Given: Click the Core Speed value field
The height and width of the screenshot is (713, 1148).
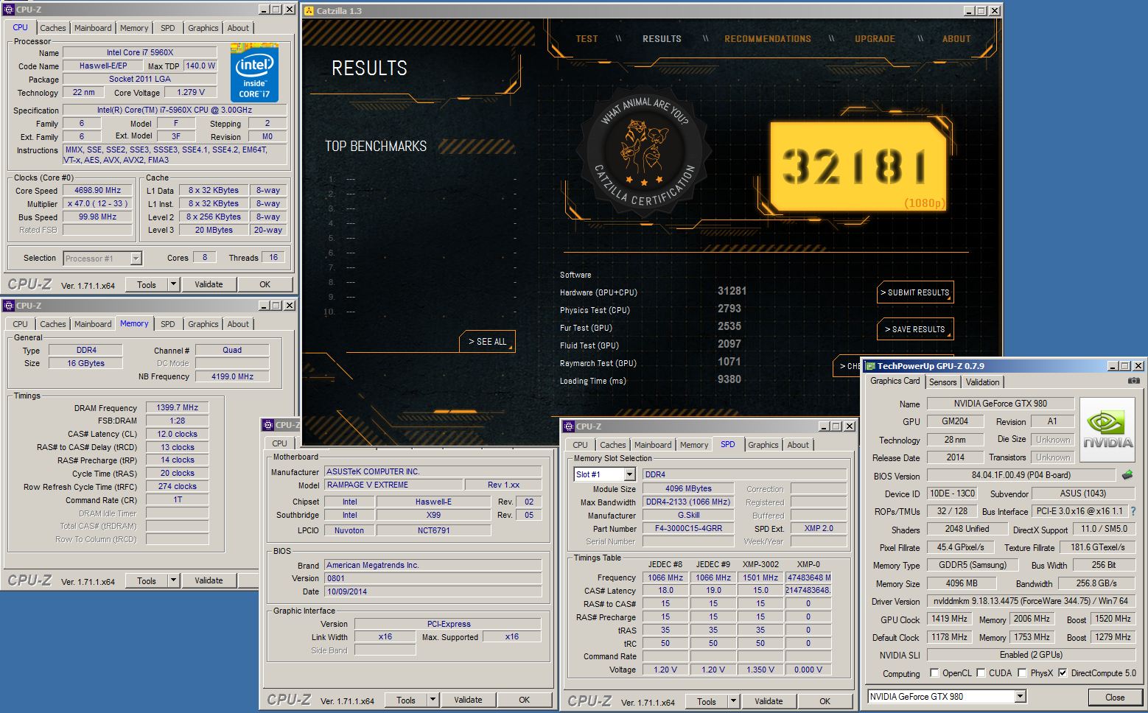Looking at the screenshot, I should click(97, 190).
